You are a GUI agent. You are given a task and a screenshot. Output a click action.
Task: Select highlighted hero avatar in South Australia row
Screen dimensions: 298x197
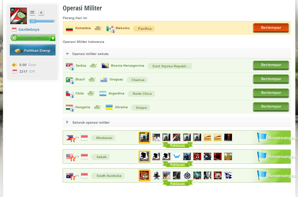(x=144, y=175)
